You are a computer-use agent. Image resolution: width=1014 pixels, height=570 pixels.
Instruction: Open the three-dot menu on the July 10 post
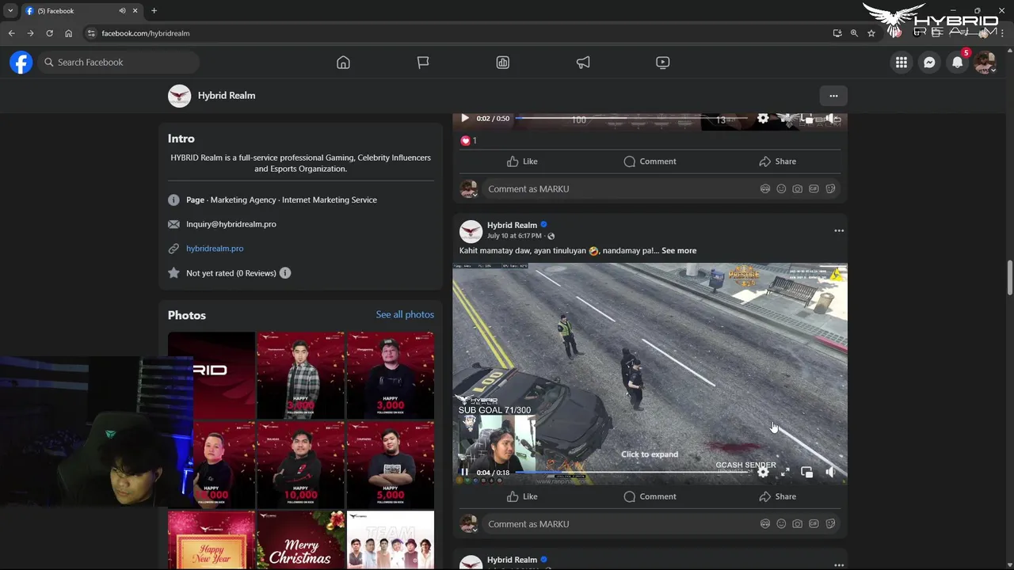tap(839, 230)
